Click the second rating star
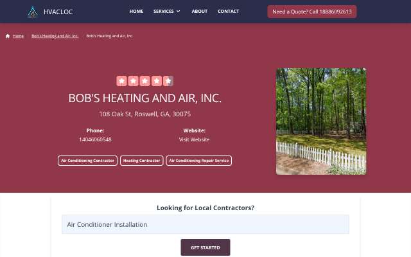Screen dimensions: 411x257 133,81
